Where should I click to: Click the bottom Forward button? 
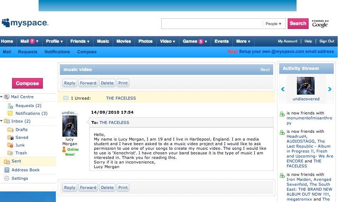tap(88, 188)
